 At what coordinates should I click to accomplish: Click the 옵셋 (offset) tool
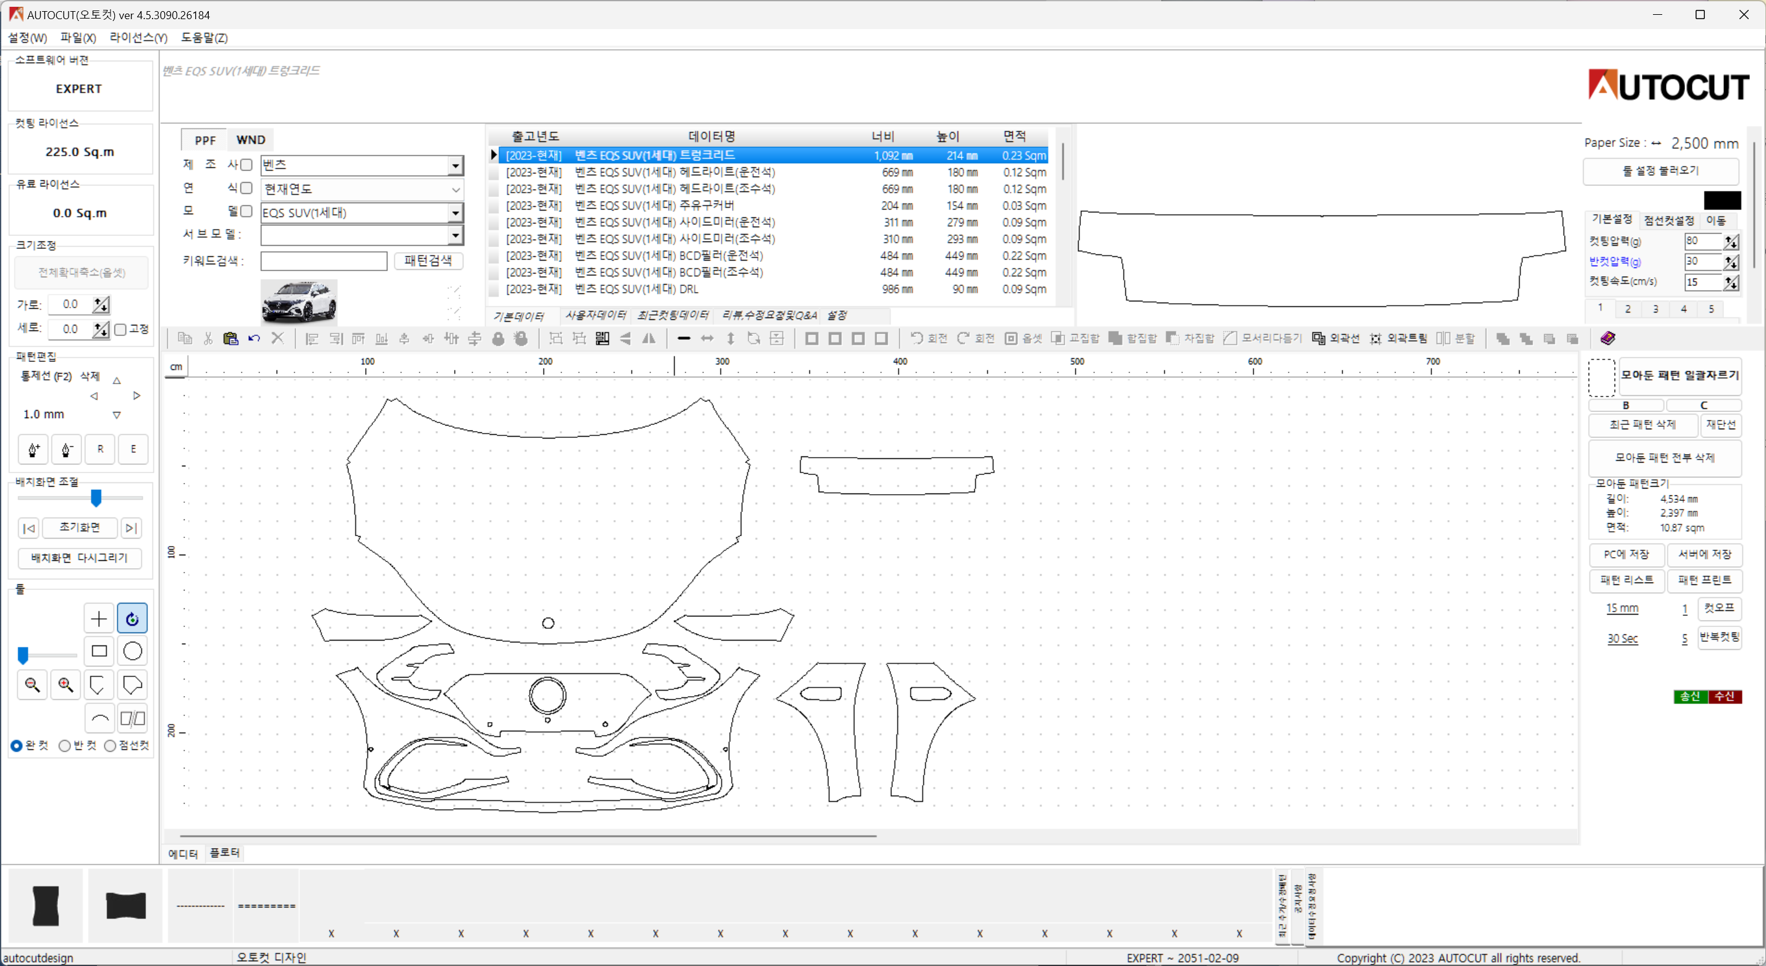pos(1024,338)
